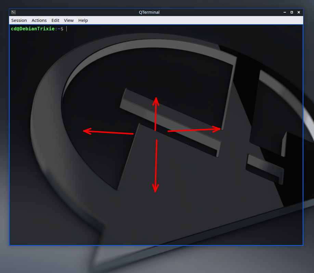Minimize the QTerminal window
The width and height of the screenshot is (314, 273).
tap(285, 12)
